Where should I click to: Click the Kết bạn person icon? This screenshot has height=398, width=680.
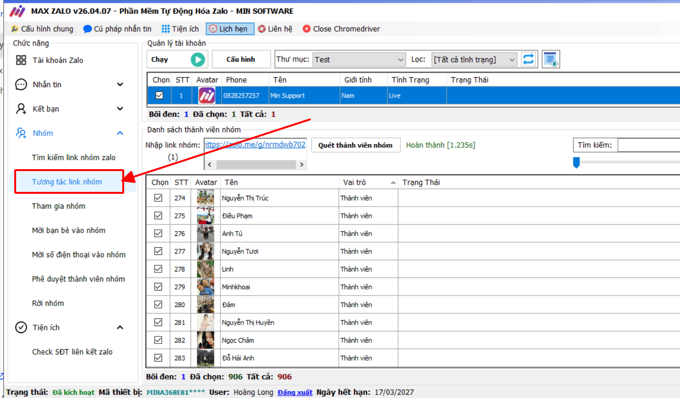(x=21, y=109)
